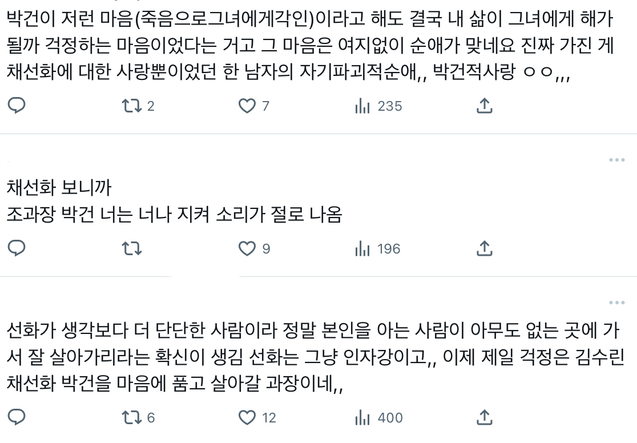Open view analytics showing 400 views

click(x=378, y=417)
